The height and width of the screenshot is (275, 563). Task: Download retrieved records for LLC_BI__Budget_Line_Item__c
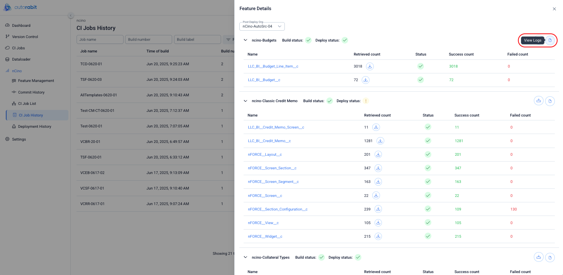[x=370, y=66]
